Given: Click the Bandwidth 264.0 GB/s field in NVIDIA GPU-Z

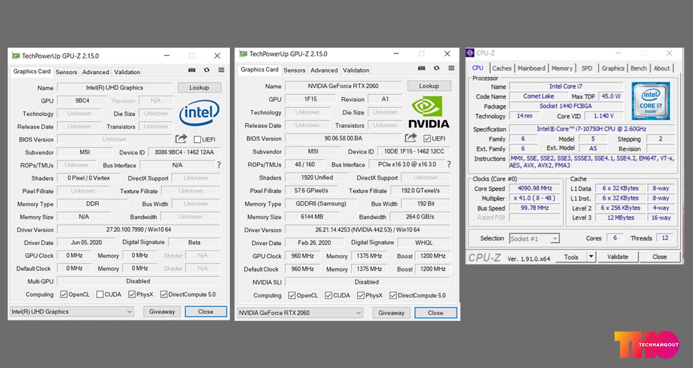Looking at the screenshot, I should coord(420,217).
